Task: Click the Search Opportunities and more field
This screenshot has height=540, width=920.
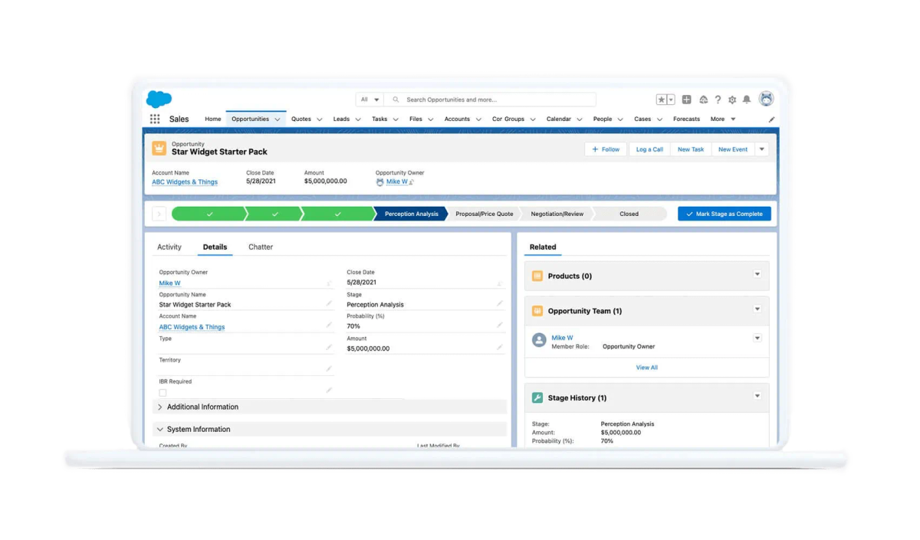Action: [491, 100]
